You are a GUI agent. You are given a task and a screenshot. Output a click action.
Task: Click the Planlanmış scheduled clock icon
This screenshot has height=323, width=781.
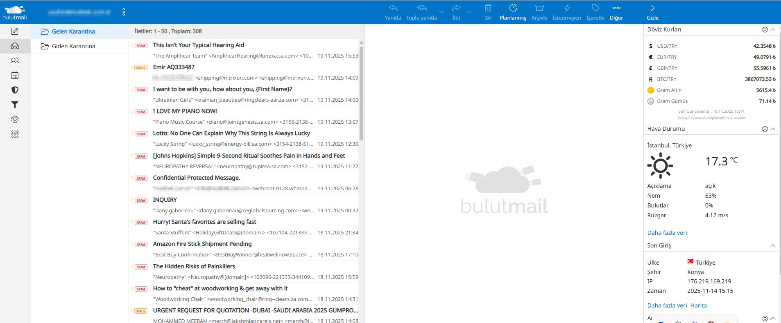[x=513, y=8]
